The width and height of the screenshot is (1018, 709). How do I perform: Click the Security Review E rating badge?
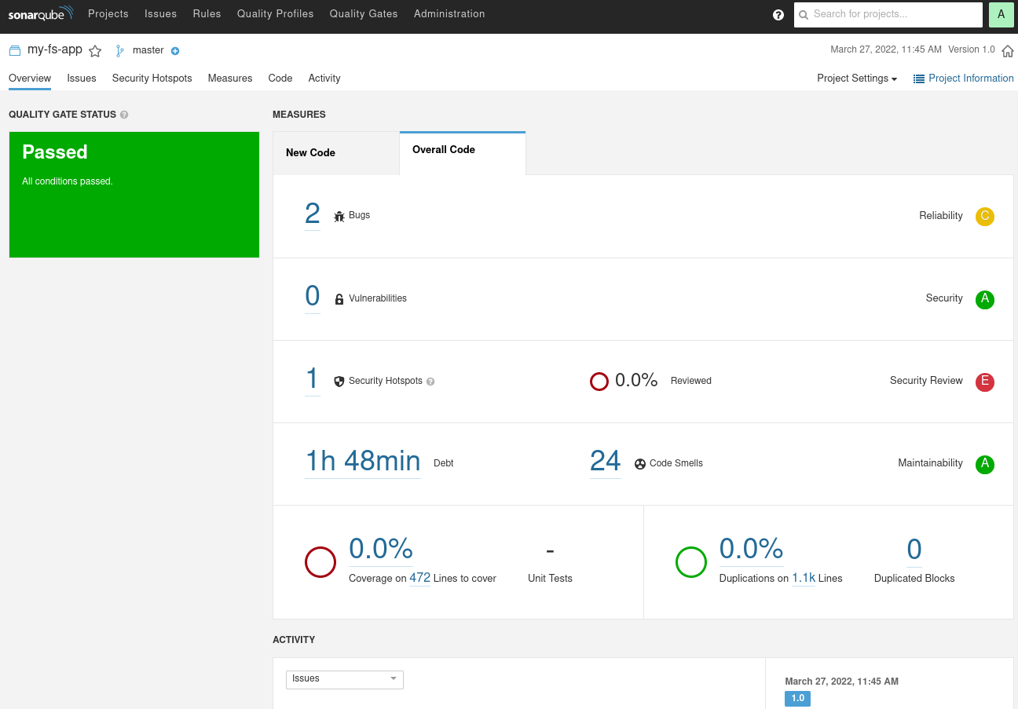pos(984,382)
